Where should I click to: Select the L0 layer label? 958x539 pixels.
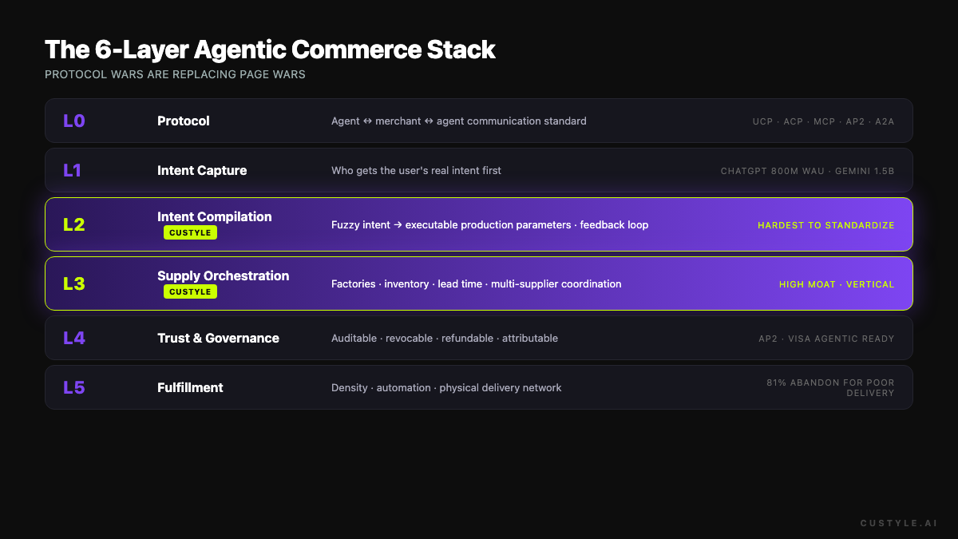74,121
